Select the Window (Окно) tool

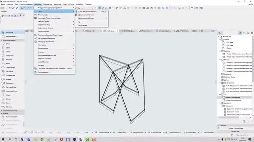click(x=12, y=52)
